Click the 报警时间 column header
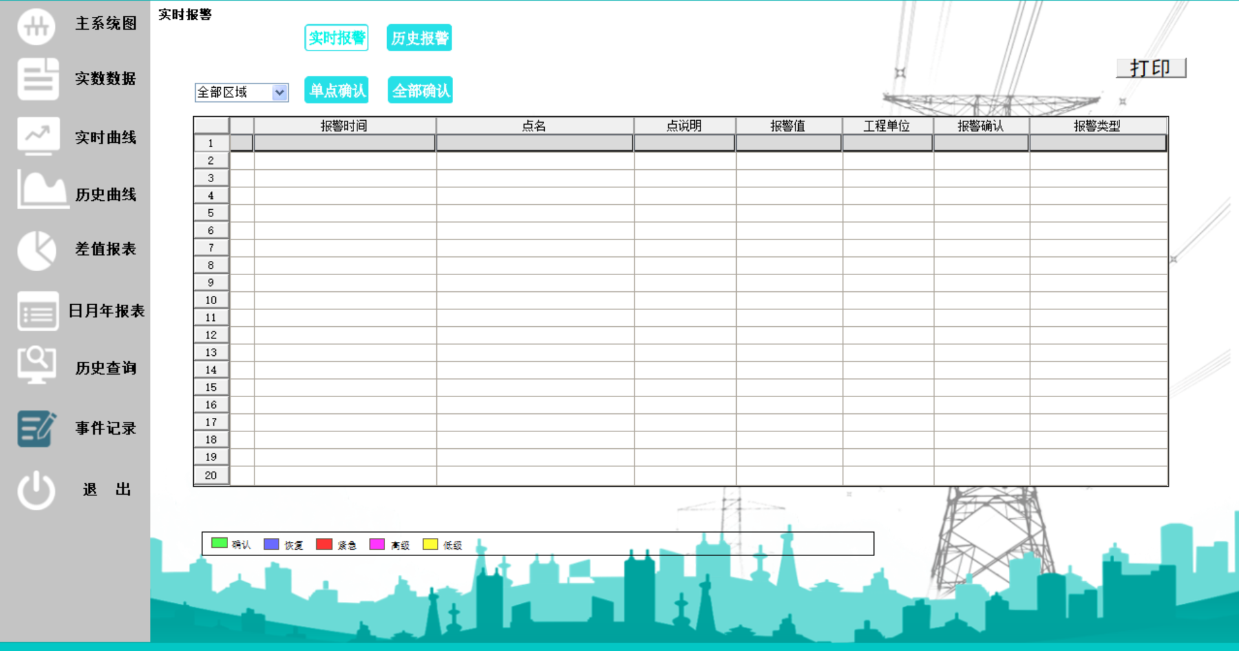This screenshot has width=1239, height=651. pos(344,125)
